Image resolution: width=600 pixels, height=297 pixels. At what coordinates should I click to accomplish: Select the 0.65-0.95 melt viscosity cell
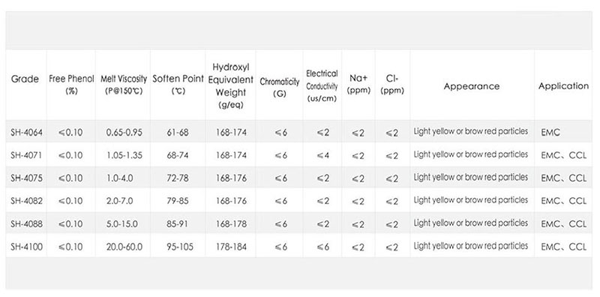[x=124, y=133]
